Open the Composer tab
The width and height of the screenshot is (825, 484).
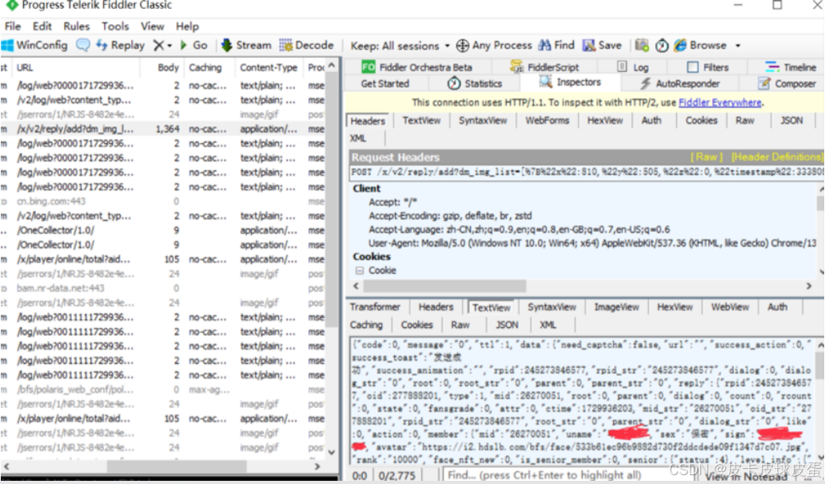tap(787, 84)
